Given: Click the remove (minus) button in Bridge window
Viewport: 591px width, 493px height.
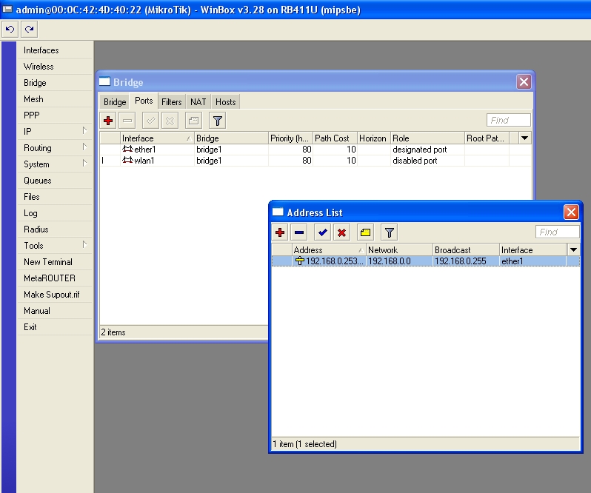Looking at the screenshot, I should (127, 121).
